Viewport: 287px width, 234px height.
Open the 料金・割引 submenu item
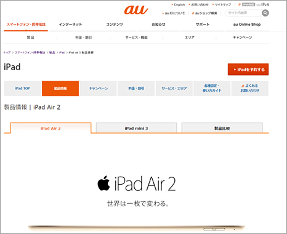(84, 38)
